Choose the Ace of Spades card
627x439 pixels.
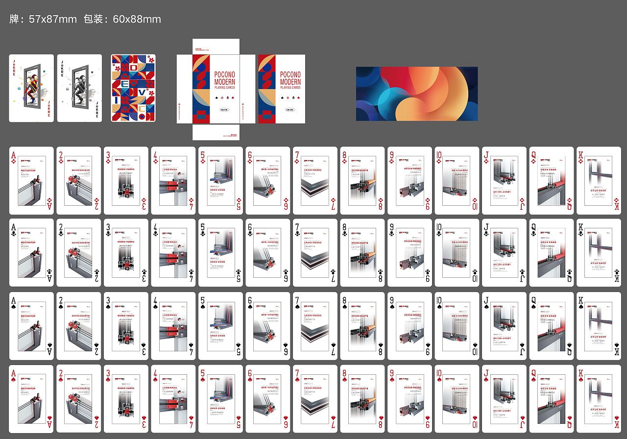click(x=31, y=326)
